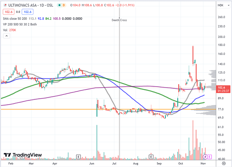The width and height of the screenshot is (232, 167).
Task: Click the lightning bolt event icon
Action: point(205,157)
